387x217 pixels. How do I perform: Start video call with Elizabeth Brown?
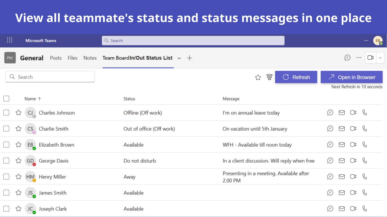(x=353, y=145)
